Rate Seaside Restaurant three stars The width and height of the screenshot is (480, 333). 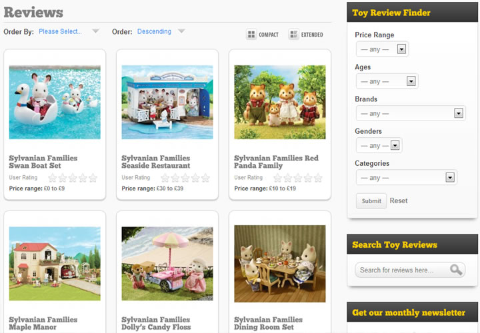click(x=185, y=178)
